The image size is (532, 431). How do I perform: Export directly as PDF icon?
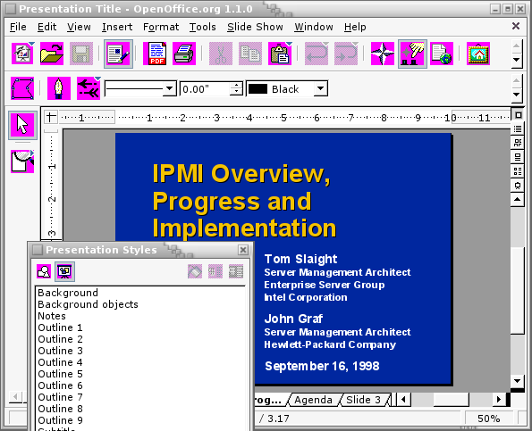pos(155,54)
